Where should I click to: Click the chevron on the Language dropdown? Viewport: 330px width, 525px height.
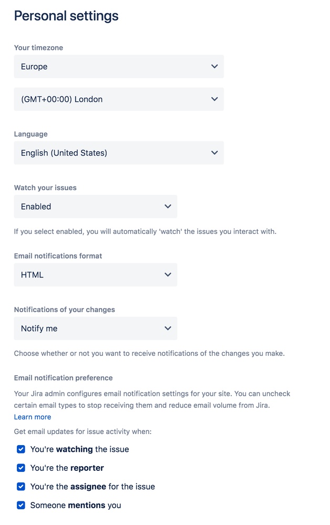pyautogui.click(x=214, y=153)
